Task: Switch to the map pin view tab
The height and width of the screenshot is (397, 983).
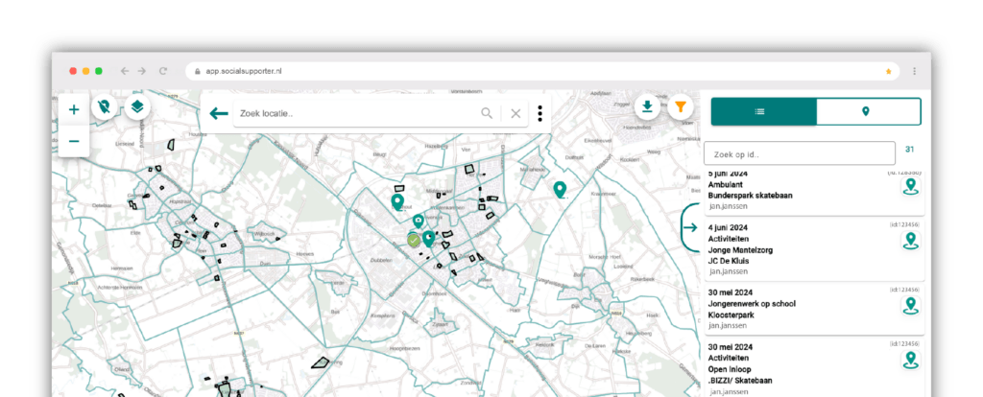Action: (x=868, y=111)
